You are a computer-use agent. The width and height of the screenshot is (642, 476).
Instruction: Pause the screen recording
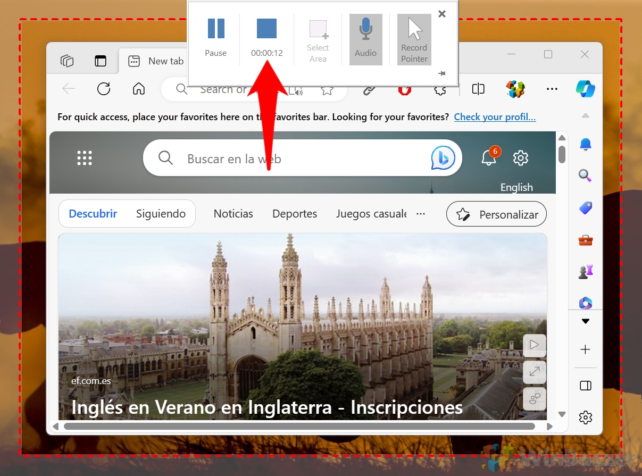tap(216, 38)
